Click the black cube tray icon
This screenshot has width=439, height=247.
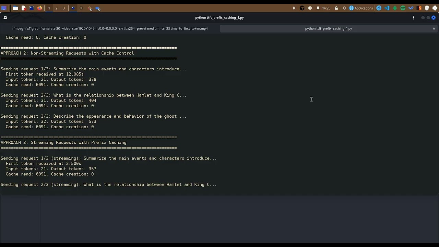point(302,8)
